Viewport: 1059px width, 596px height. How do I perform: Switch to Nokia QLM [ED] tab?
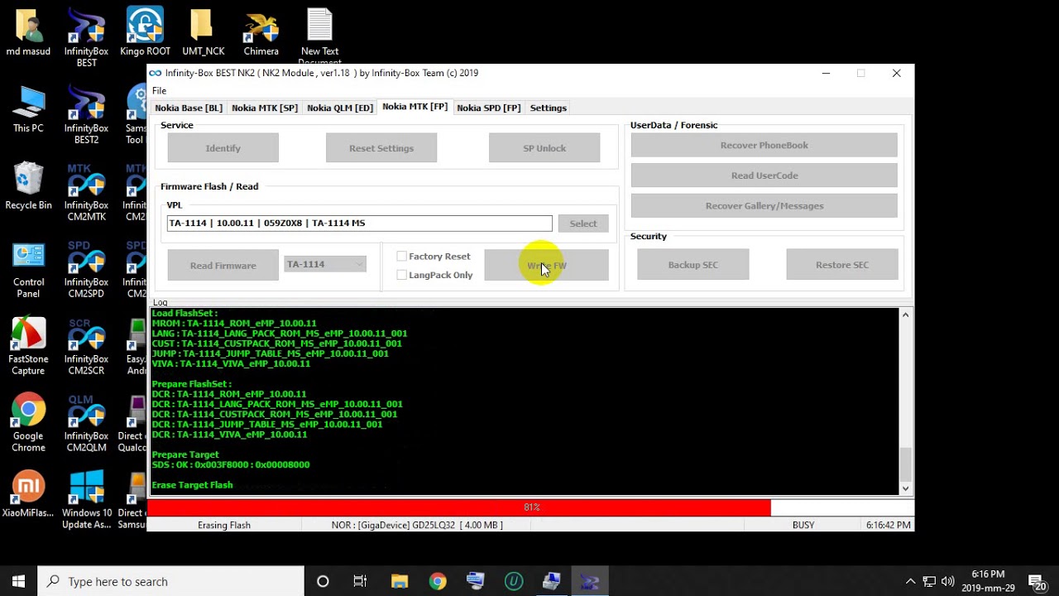(x=340, y=108)
